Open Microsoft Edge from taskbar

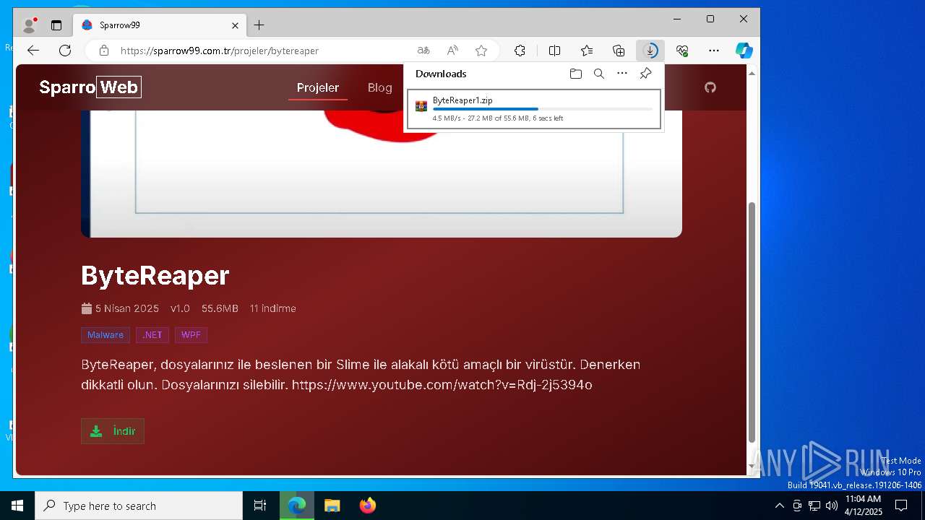(297, 506)
